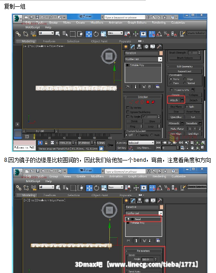
Task: Open the Group menu in the upper screenshot
Action: (53, 23)
